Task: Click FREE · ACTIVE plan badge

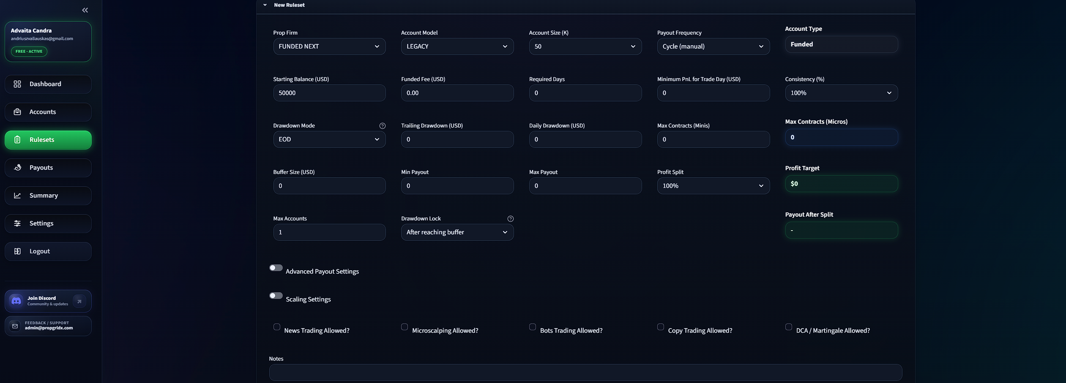Action: pos(29,52)
